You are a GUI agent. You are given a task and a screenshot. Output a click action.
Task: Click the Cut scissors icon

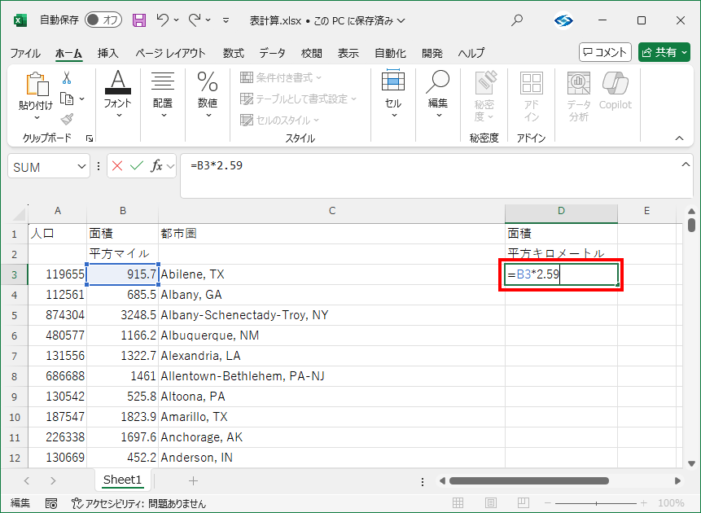[x=67, y=78]
